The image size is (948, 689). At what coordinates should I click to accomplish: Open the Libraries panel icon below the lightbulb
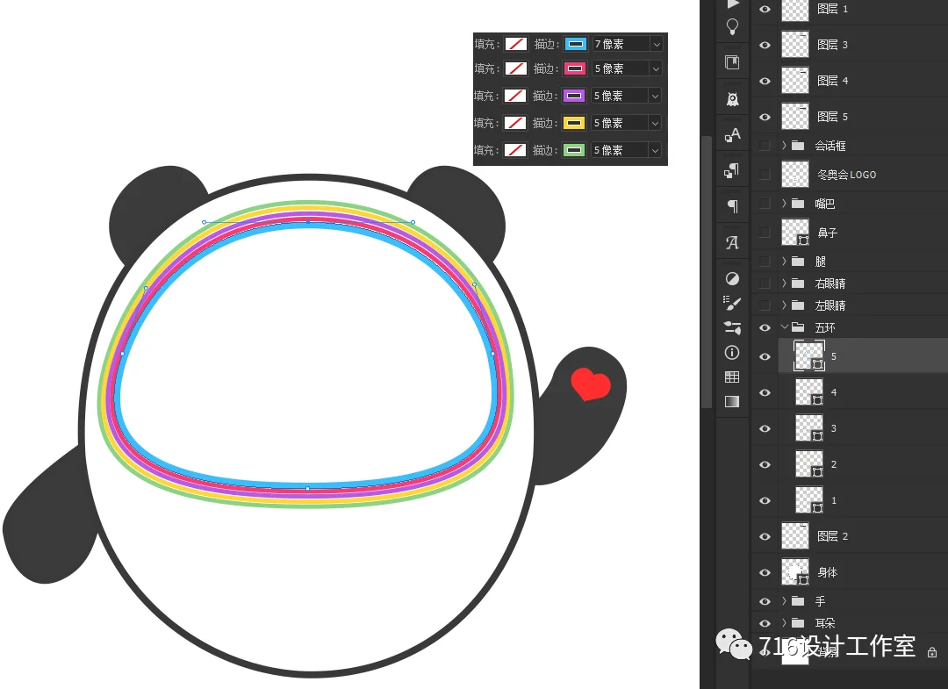pos(732,62)
